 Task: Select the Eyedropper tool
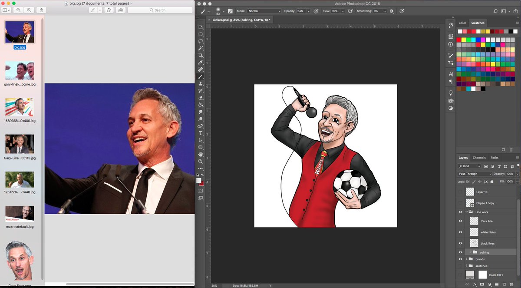pyautogui.click(x=201, y=63)
